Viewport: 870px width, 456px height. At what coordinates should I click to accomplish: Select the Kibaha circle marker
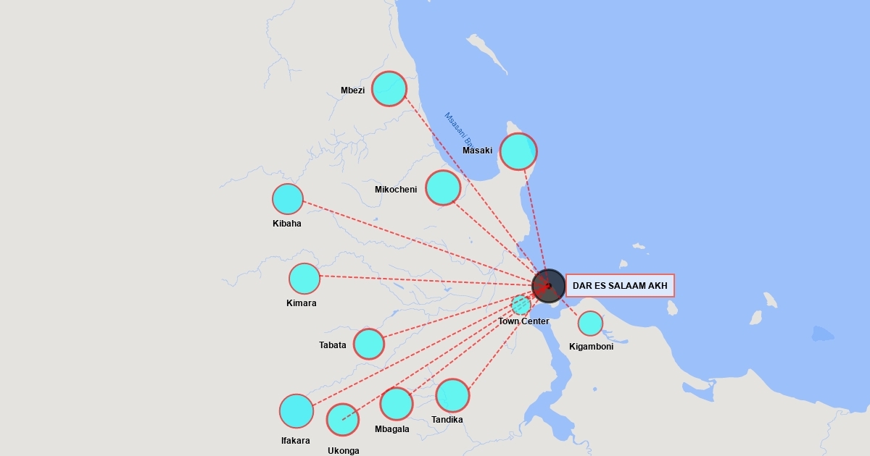[288, 199]
